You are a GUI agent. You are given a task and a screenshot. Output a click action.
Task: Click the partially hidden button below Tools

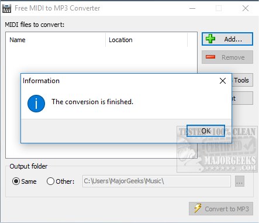(242, 98)
